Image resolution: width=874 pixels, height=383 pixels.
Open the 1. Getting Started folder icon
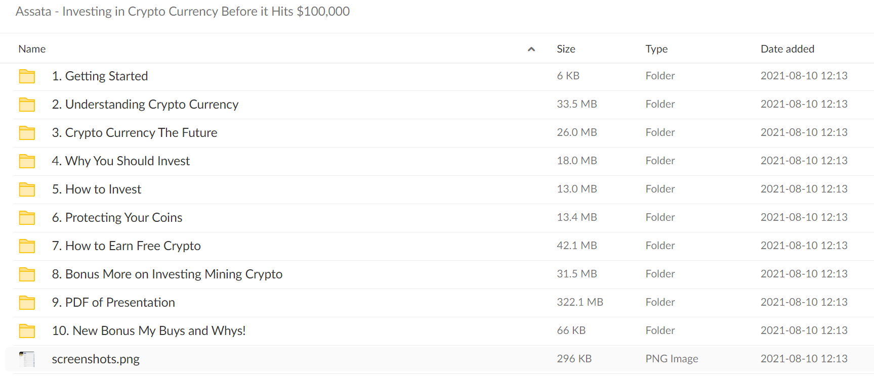[27, 76]
